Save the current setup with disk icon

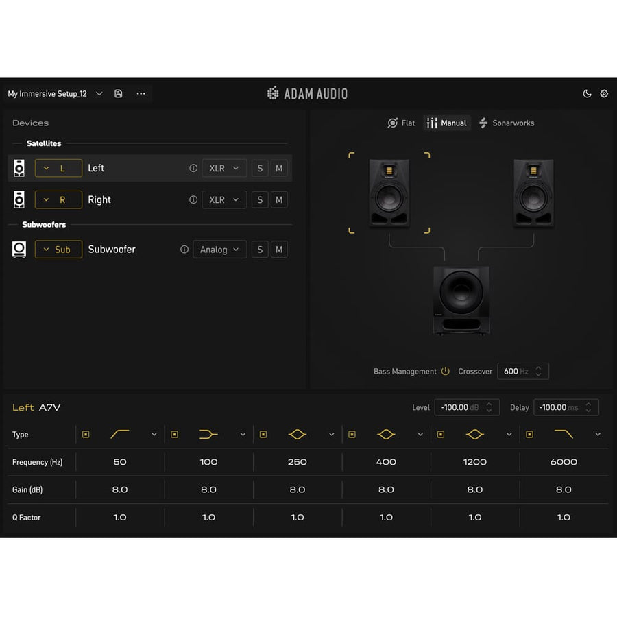pos(118,94)
